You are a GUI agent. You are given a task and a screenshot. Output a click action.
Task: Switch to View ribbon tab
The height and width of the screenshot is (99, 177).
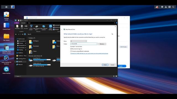tap(29, 23)
